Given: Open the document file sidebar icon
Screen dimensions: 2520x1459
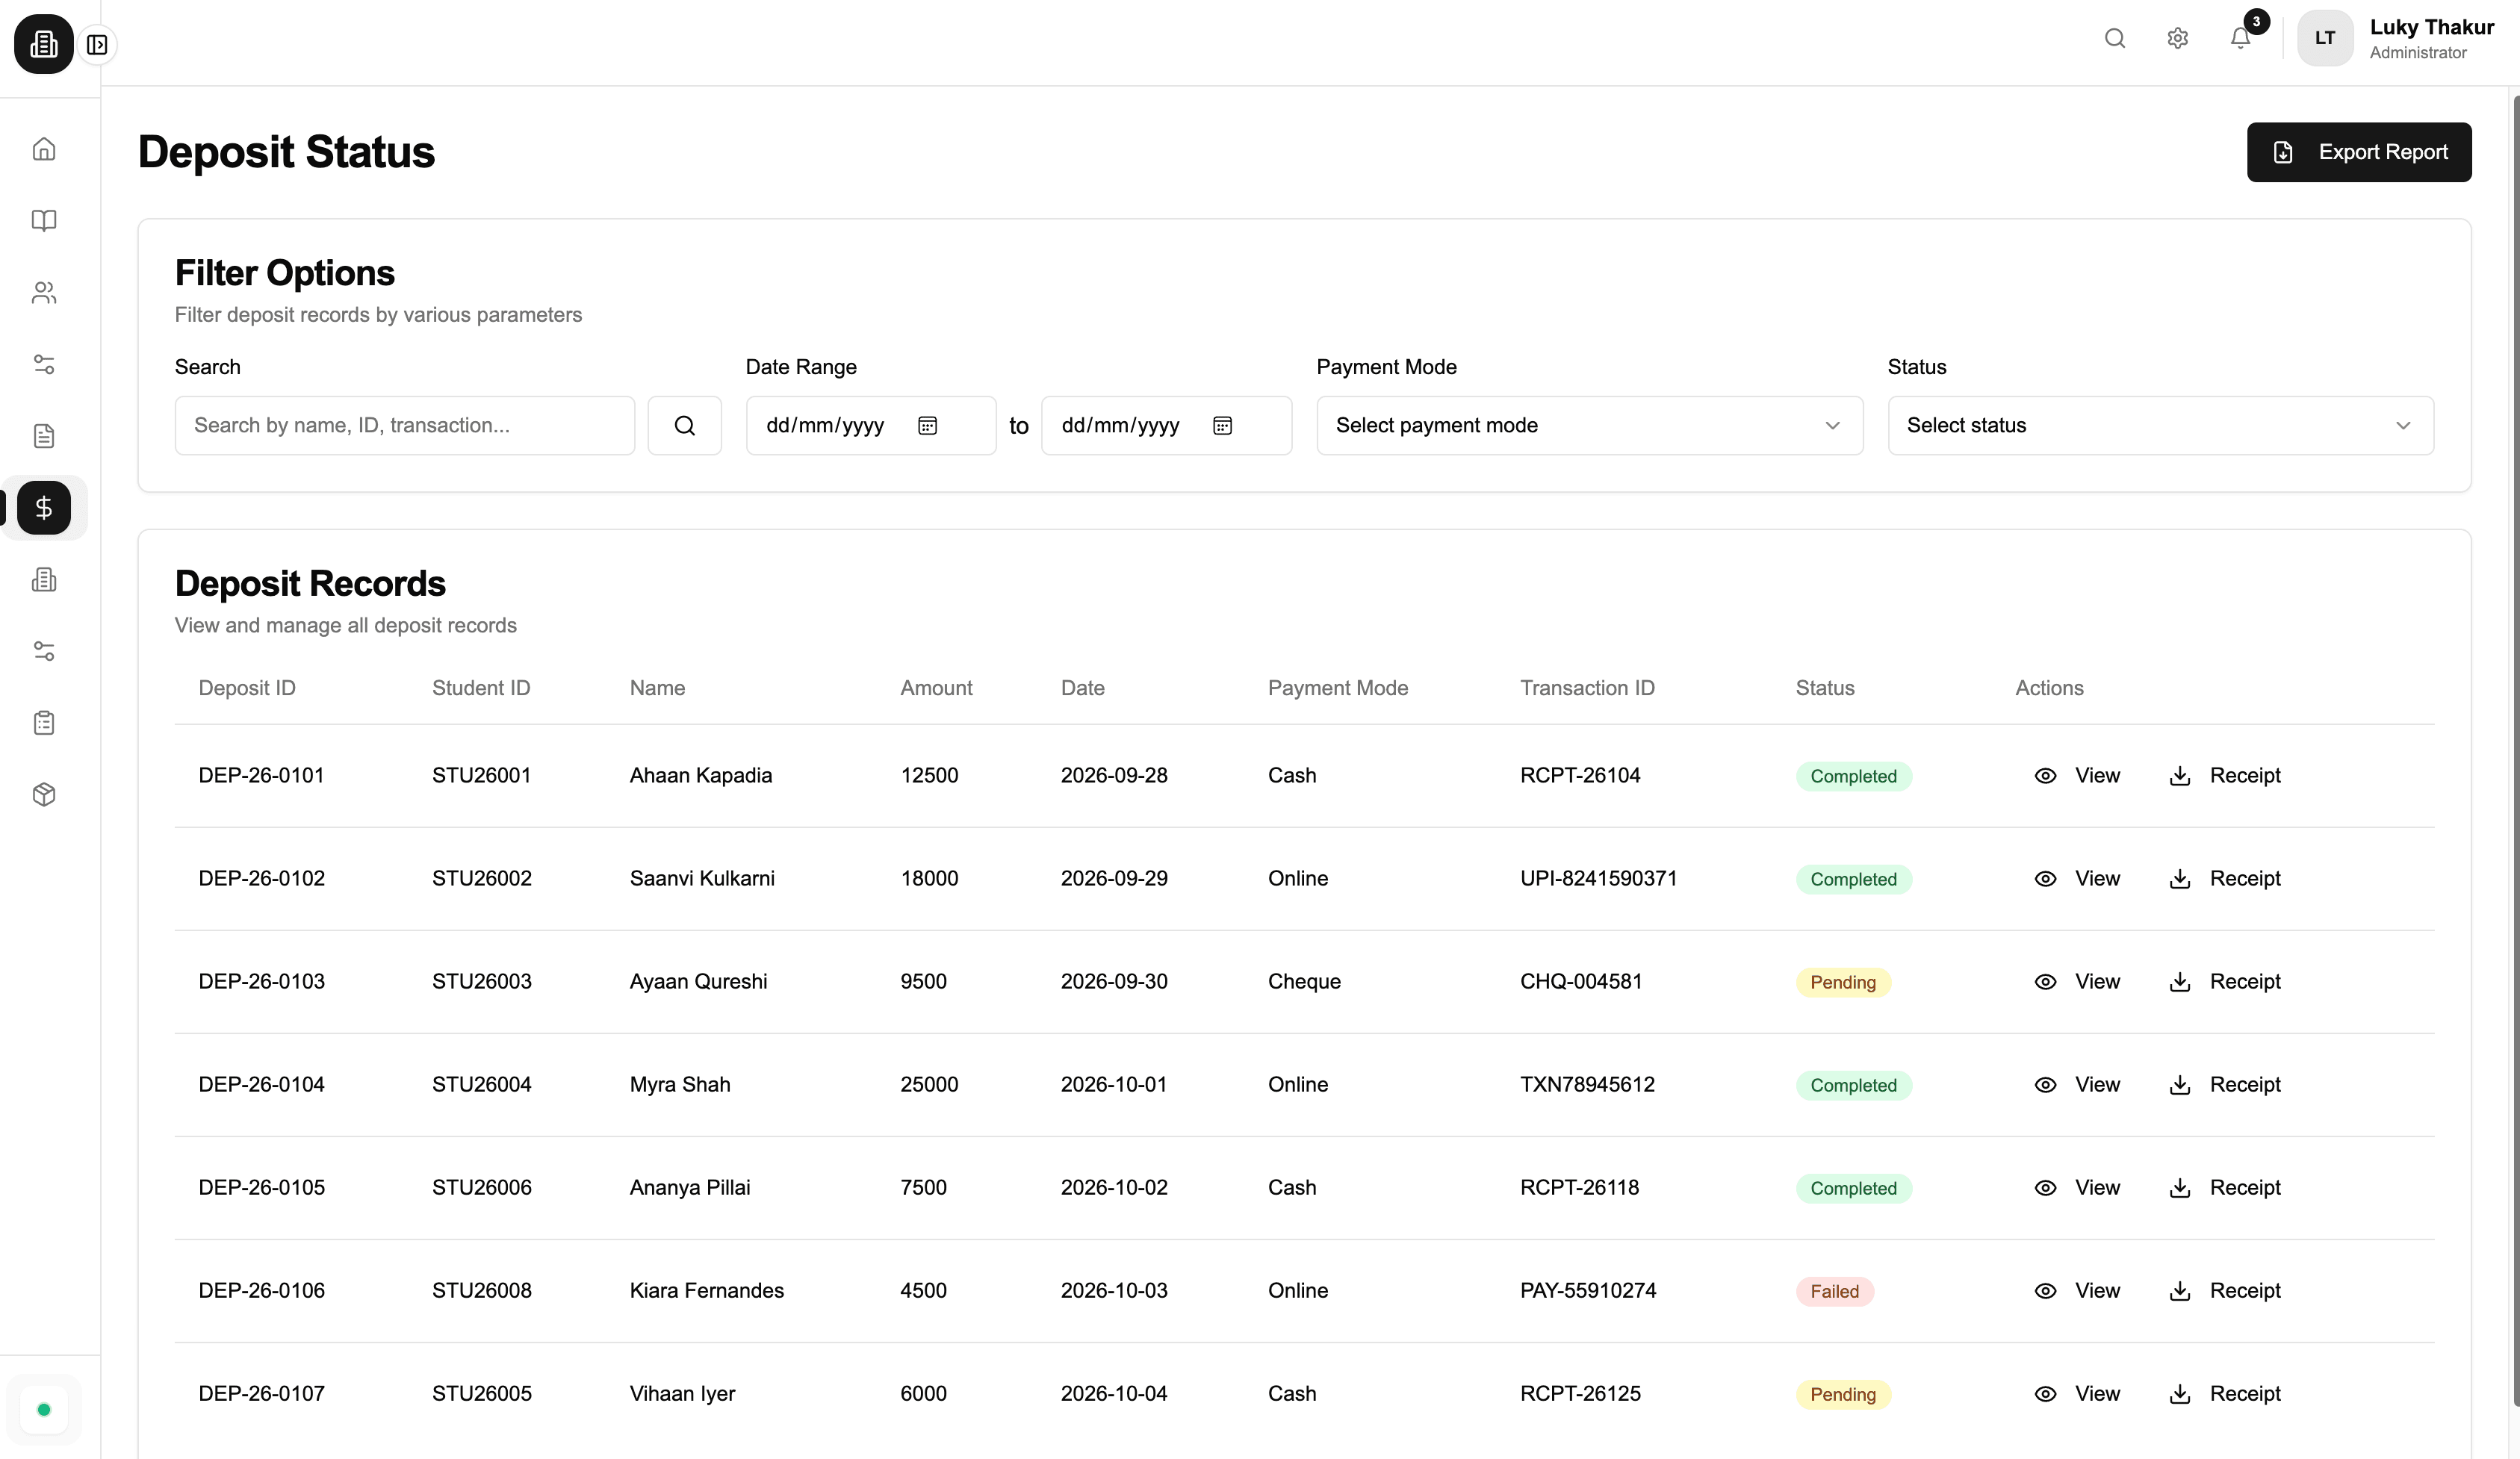Looking at the screenshot, I should pos(44,436).
